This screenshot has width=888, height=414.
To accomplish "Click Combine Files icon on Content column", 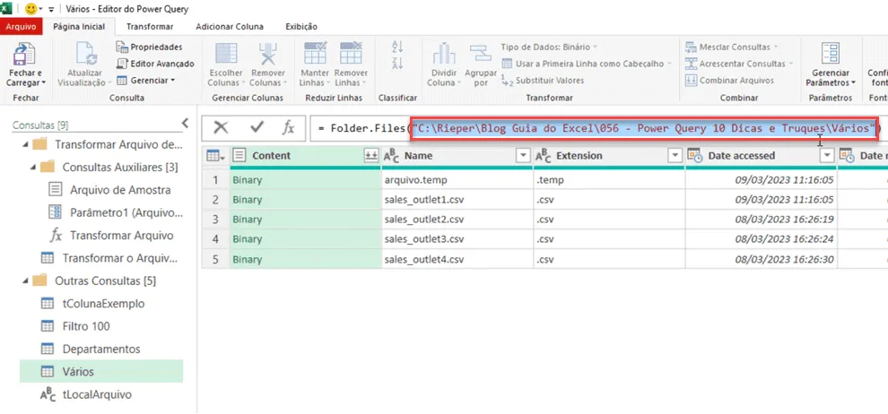I will pos(371,156).
